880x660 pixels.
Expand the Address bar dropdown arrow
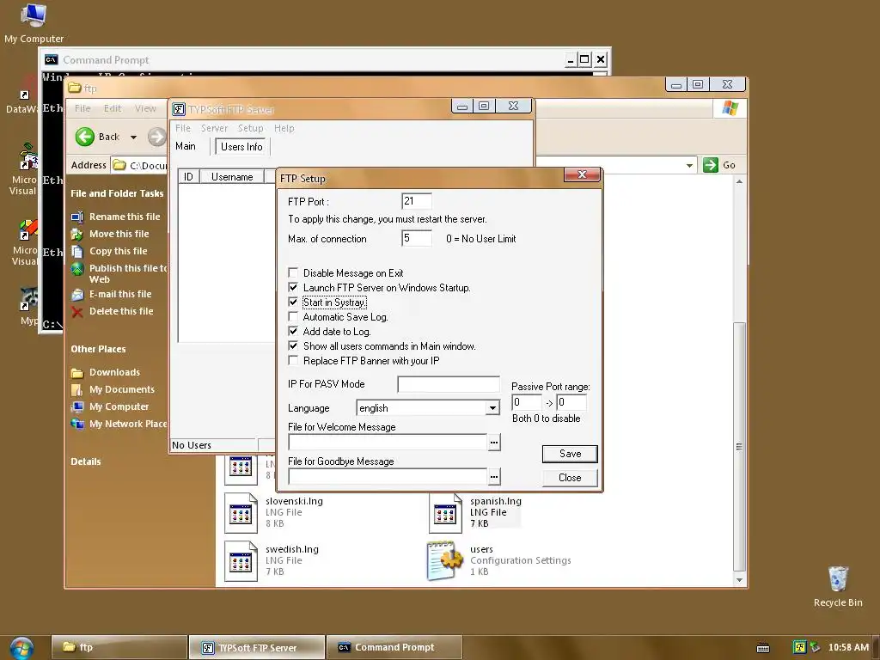[689, 165]
